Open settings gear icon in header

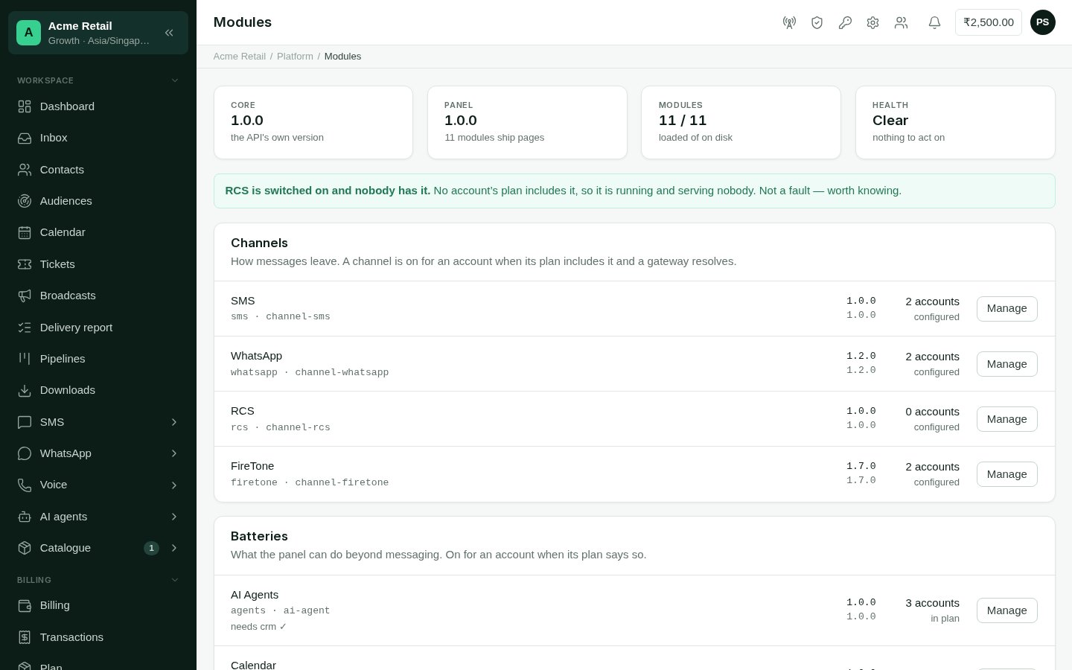pos(872,22)
